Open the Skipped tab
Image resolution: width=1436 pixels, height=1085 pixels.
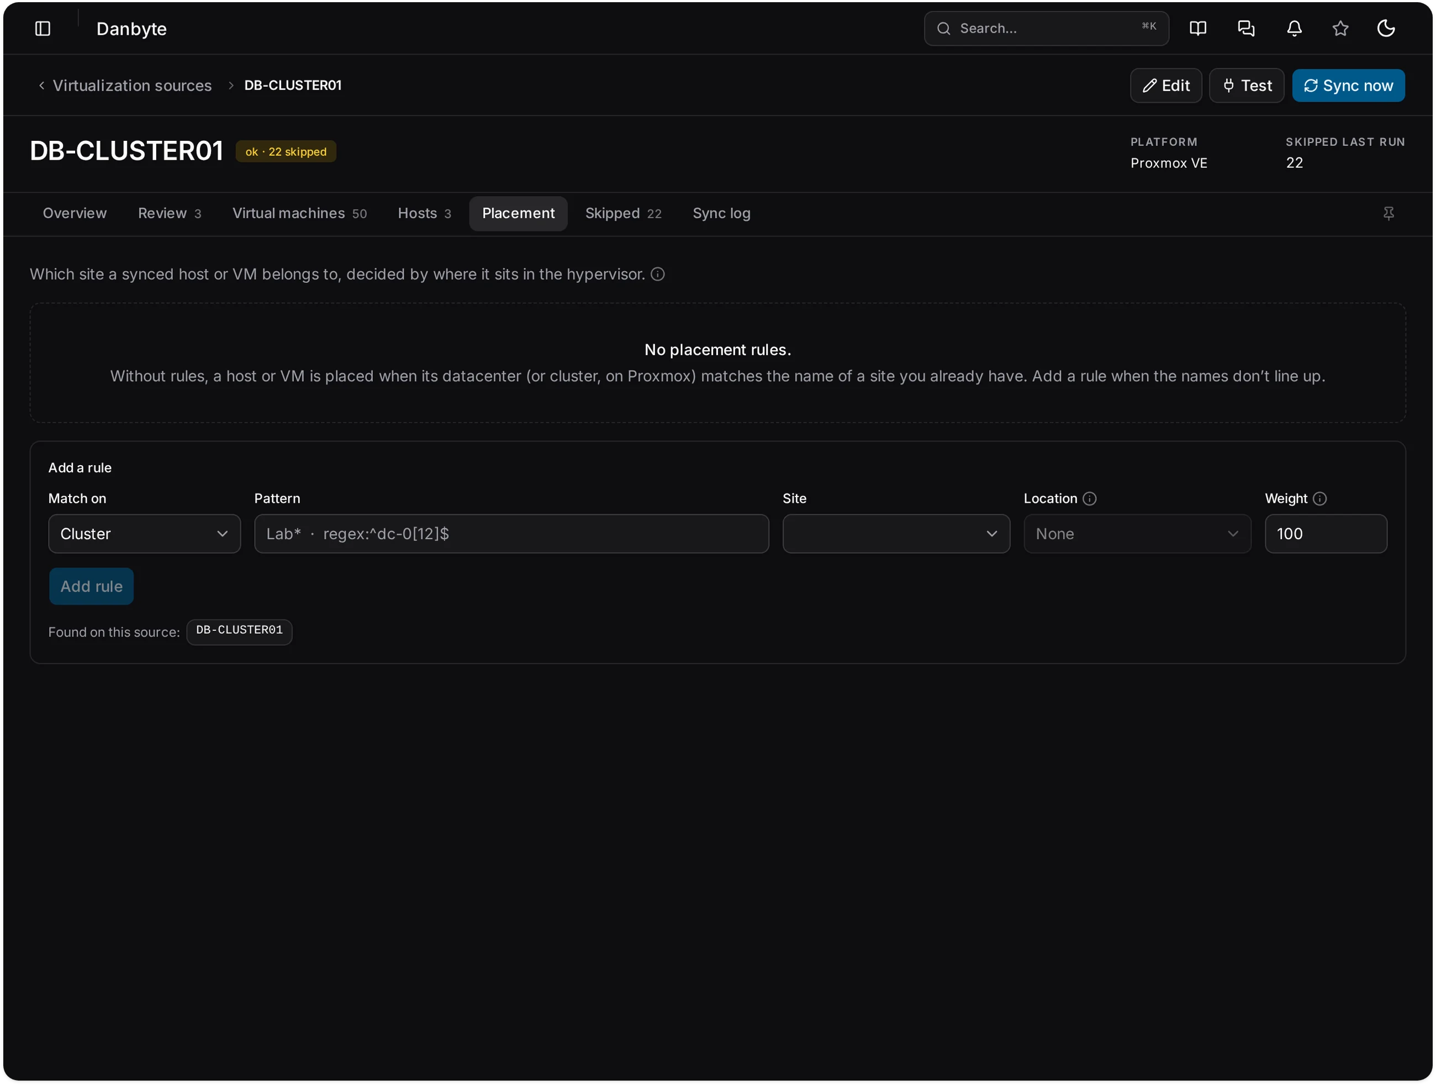click(x=623, y=214)
